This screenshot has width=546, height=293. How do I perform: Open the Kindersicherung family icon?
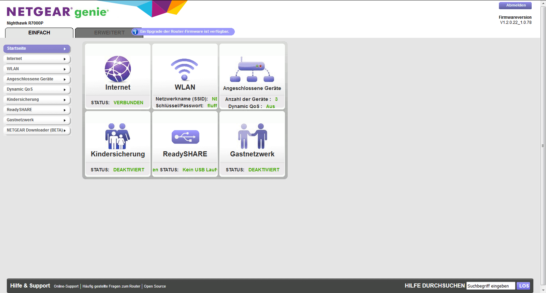pos(118,136)
